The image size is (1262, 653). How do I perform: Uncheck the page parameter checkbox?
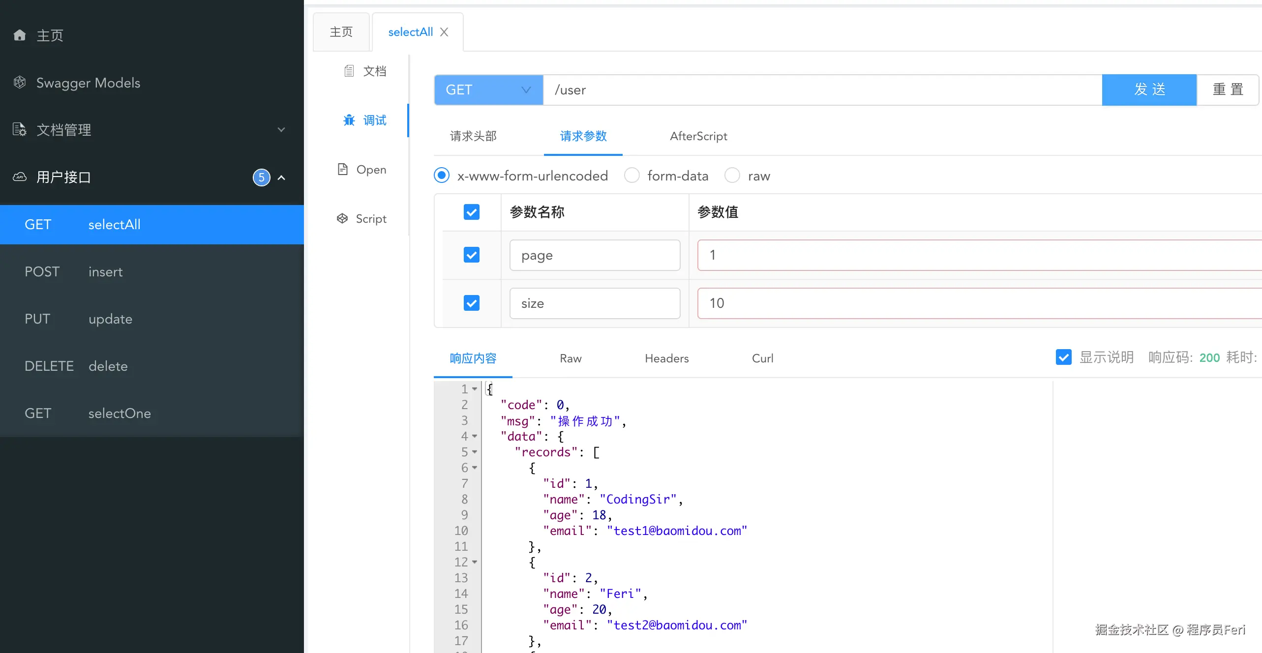[x=471, y=255]
